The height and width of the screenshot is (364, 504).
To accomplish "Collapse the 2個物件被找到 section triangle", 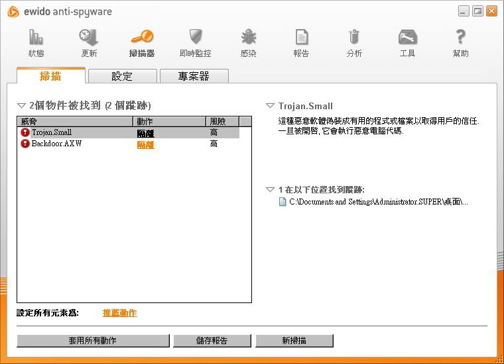I will tap(21, 106).
